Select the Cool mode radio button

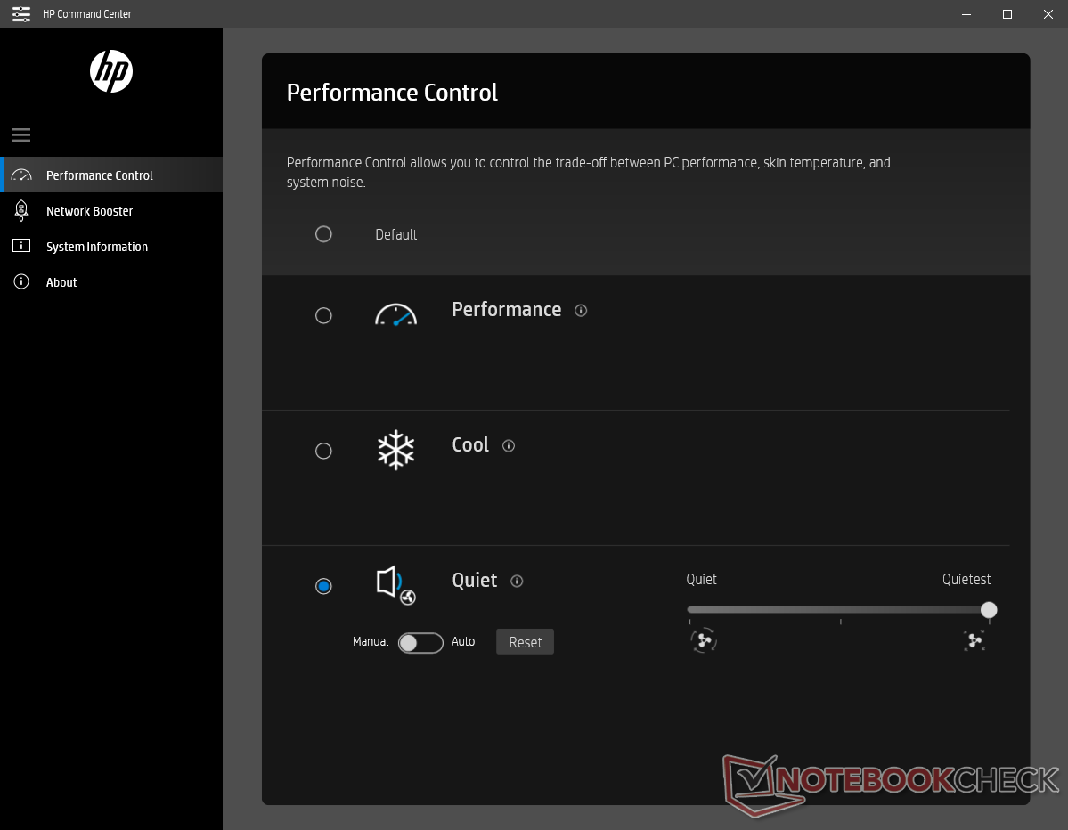coord(323,451)
